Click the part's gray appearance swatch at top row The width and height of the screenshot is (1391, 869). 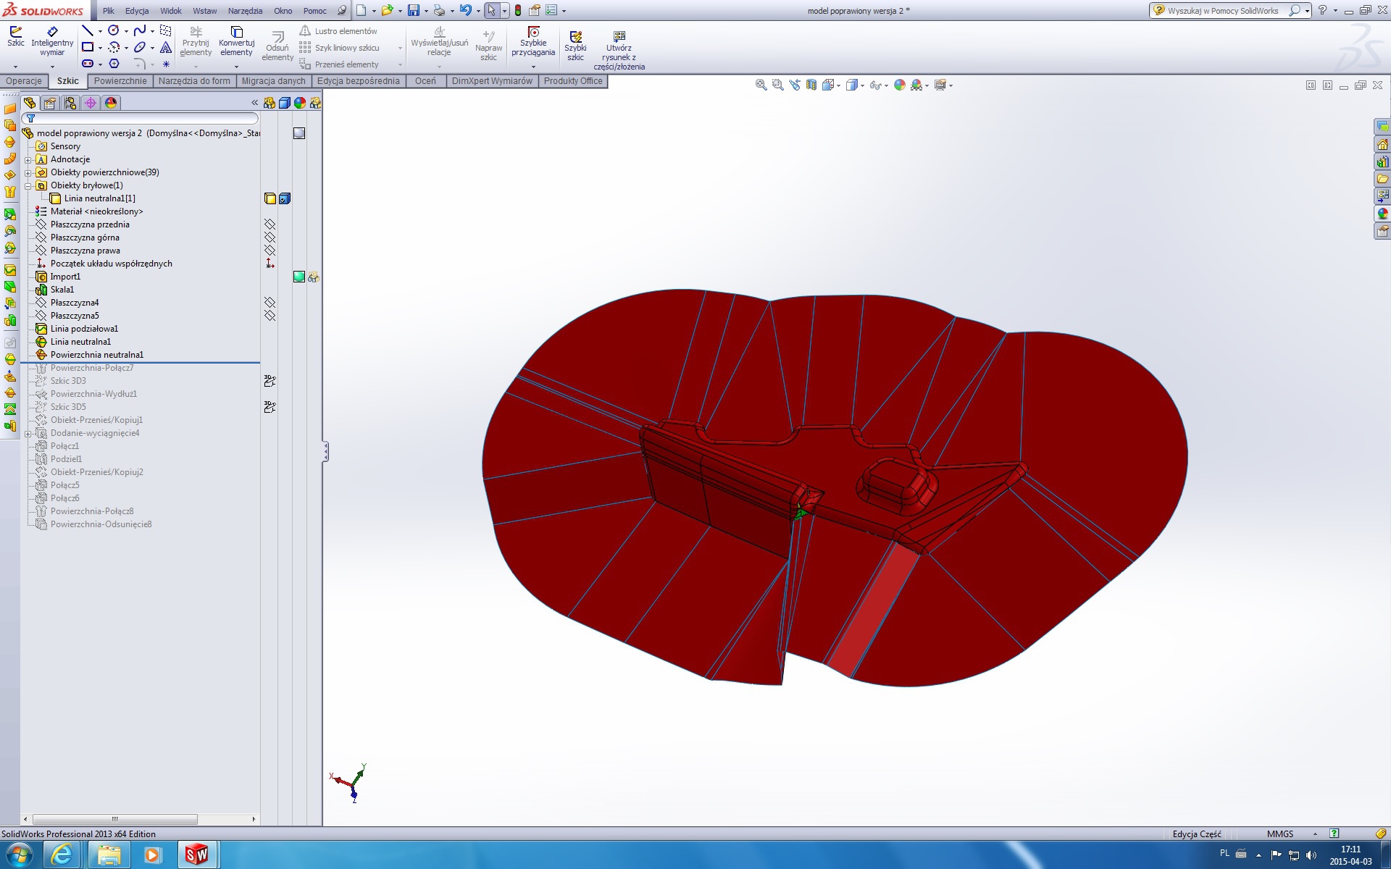(x=299, y=133)
